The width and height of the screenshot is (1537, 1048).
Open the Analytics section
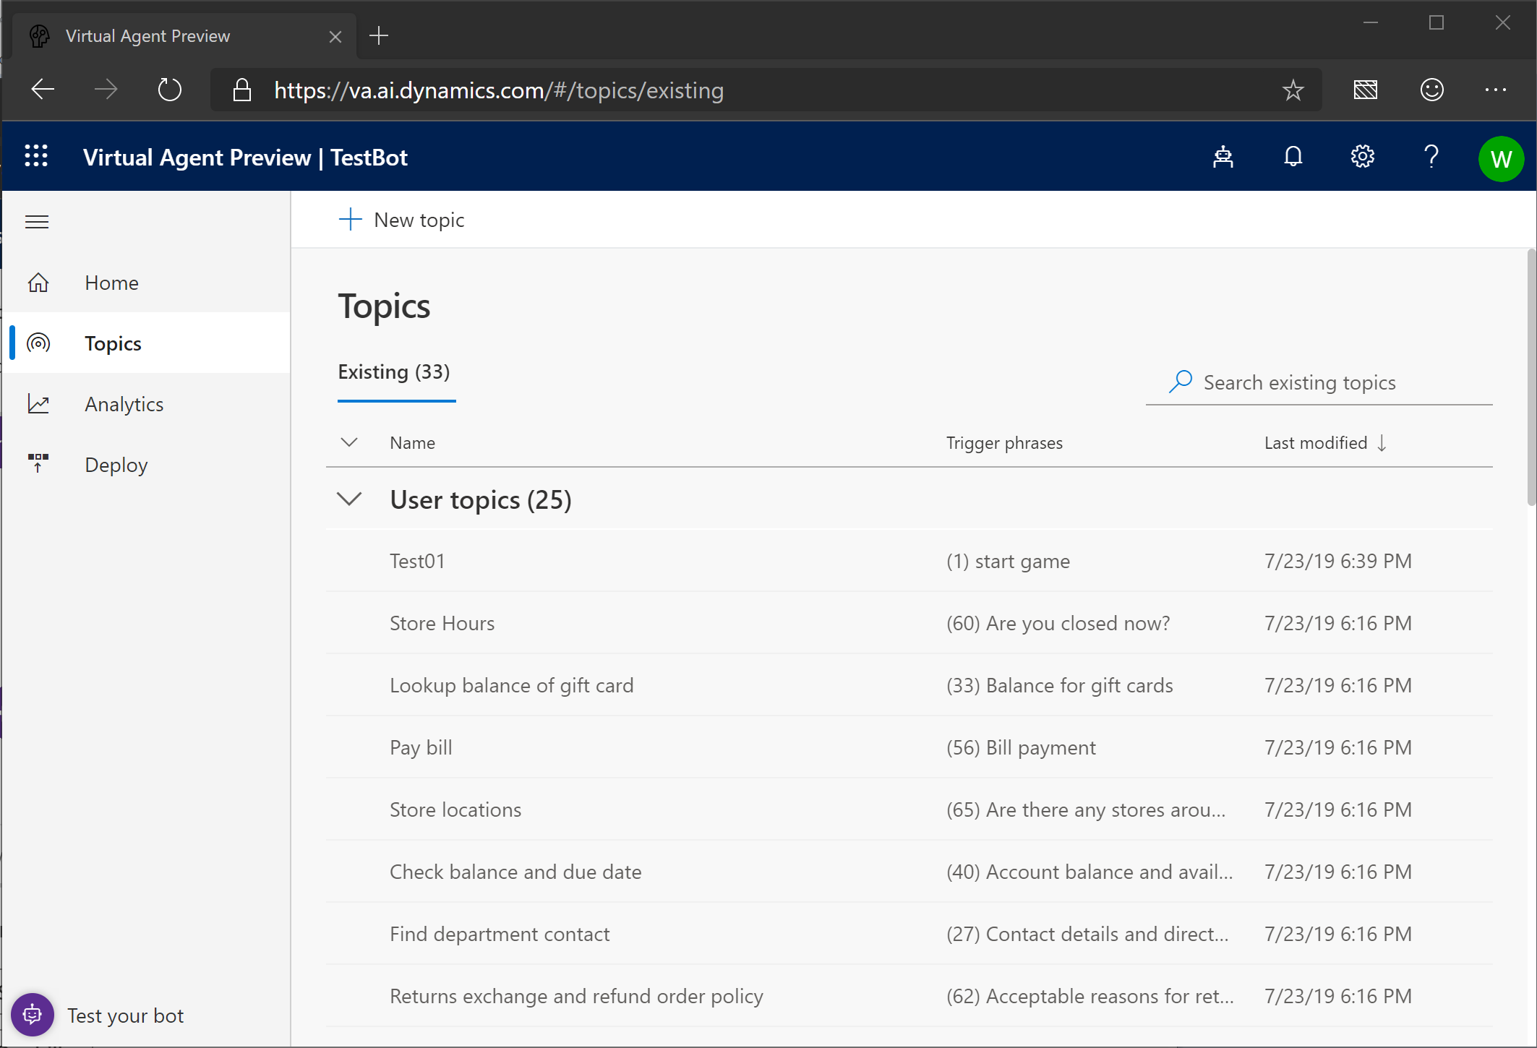pyautogui.click(x=123, y=403)
